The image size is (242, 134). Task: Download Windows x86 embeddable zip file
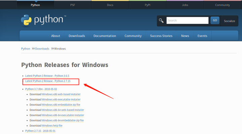click(x=61, y=105)
